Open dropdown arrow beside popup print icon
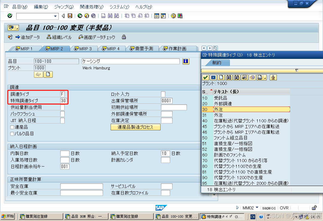 265,78
